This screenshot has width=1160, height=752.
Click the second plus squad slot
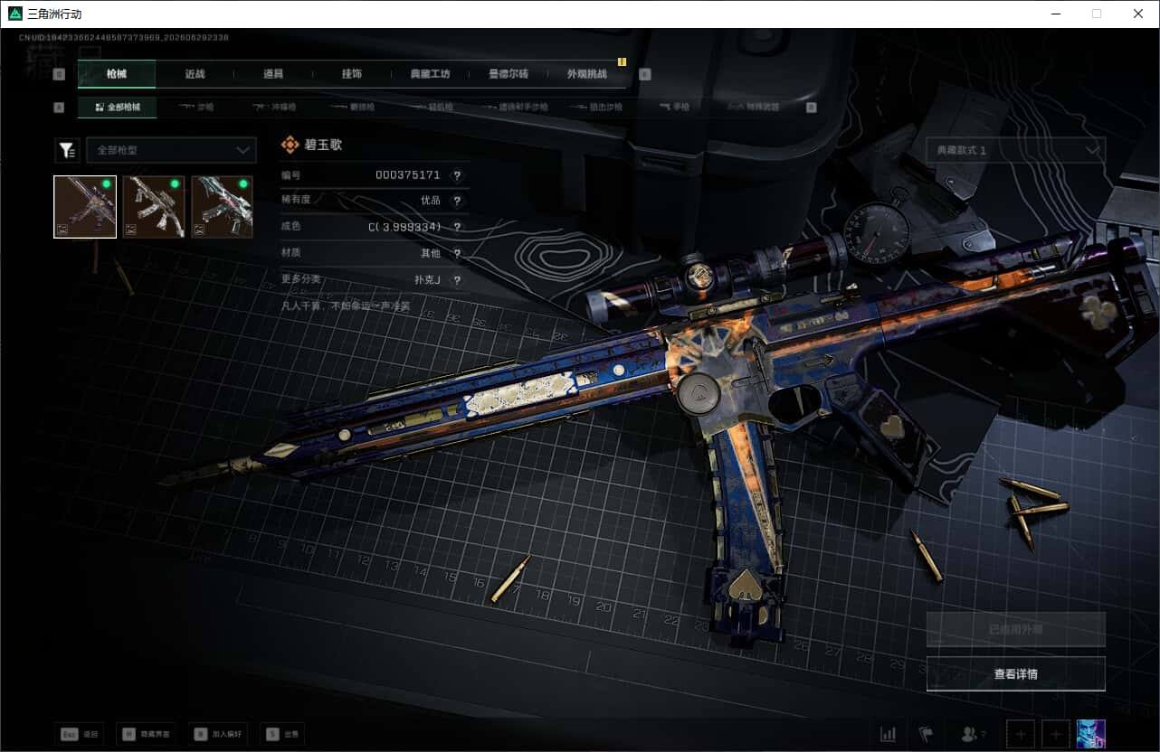pos(1055,734)
